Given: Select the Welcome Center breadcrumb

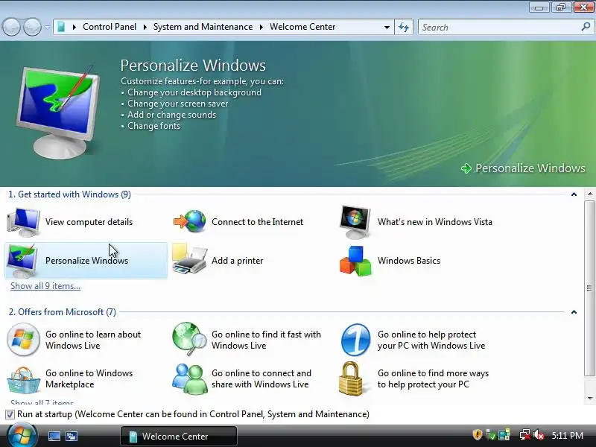Looking at the screenshot, I should point(302,27).
